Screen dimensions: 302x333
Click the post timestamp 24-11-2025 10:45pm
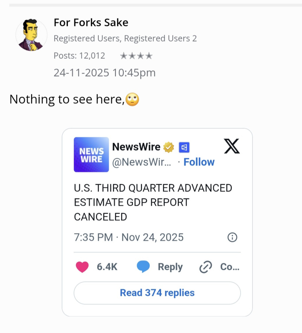tap(105, 73)
